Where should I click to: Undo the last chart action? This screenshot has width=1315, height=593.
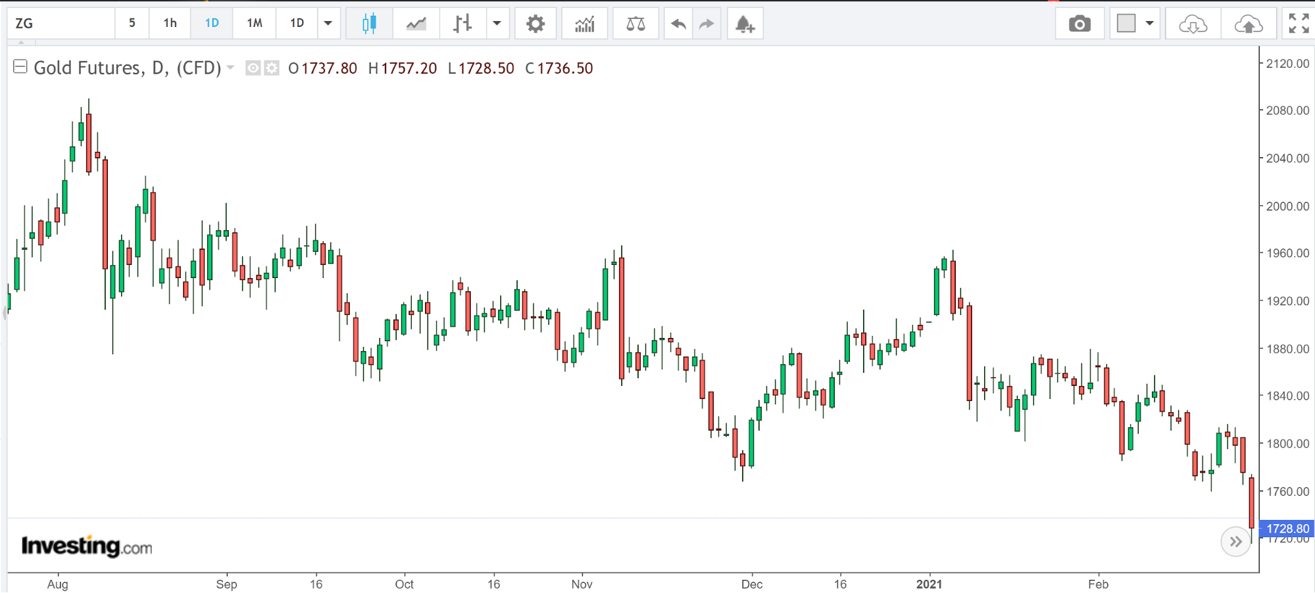(x=678, y=24)
